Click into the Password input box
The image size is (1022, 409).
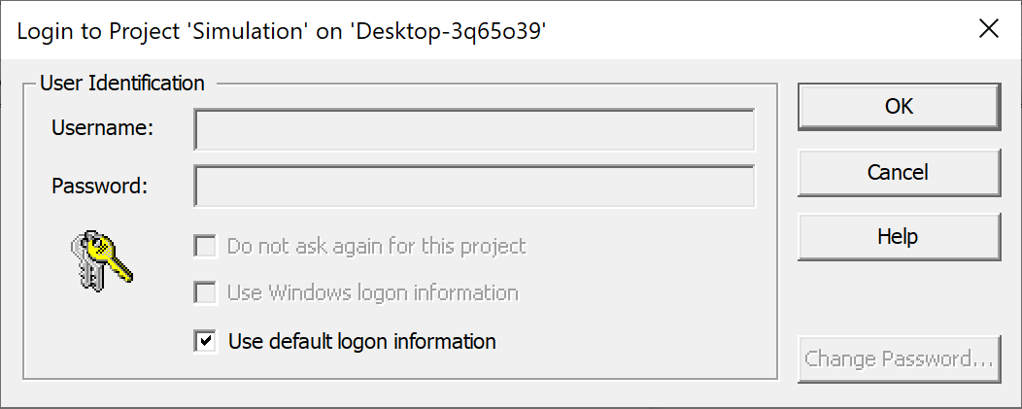click(x=474, y=187)
